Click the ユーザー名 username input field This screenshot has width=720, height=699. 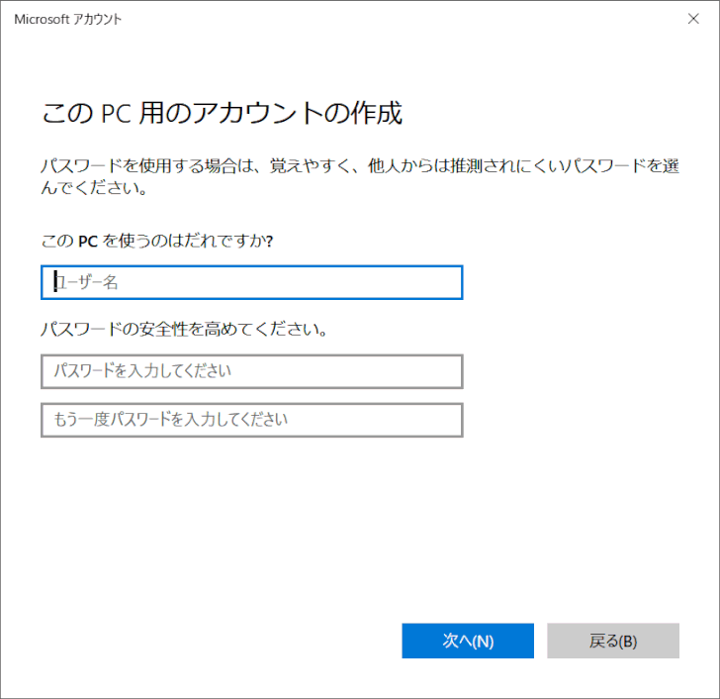pyautogui.click(x=251, y=282)
